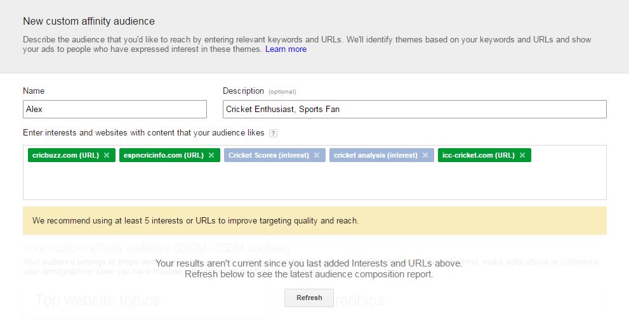Remove the icc-cricket.com URL chip
The width and height of the screenshot is (629, 321).
tap(522, 155)
